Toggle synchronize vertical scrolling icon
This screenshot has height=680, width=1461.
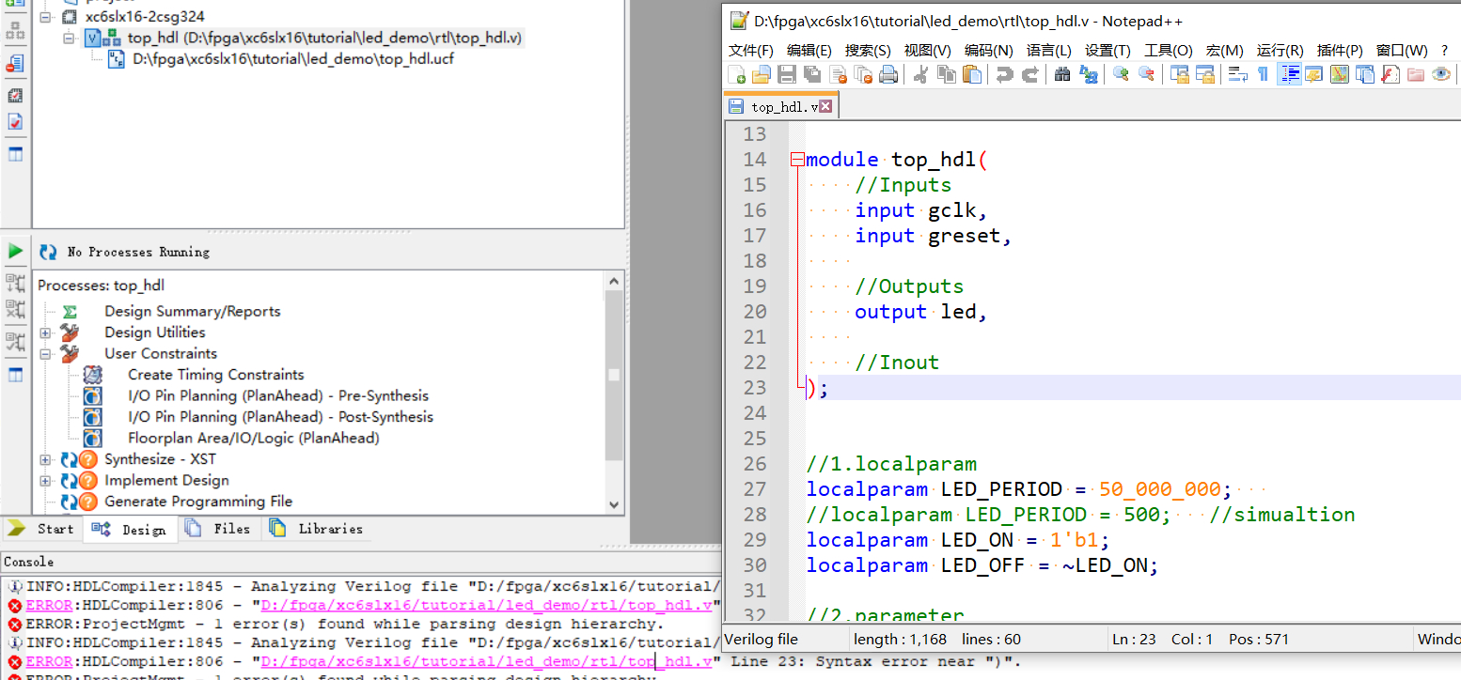(x=1179, y=75)
